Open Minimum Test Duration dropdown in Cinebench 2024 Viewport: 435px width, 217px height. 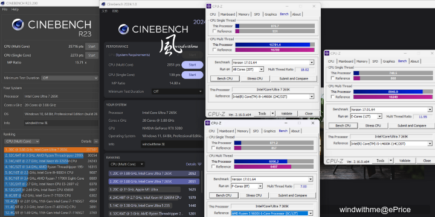click(178, 92)
